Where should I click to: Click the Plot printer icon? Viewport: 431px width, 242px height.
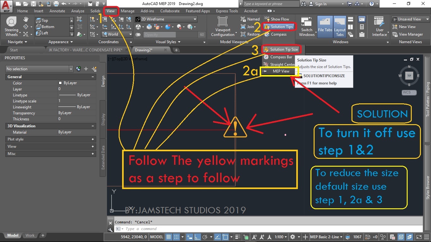[56, 4]
